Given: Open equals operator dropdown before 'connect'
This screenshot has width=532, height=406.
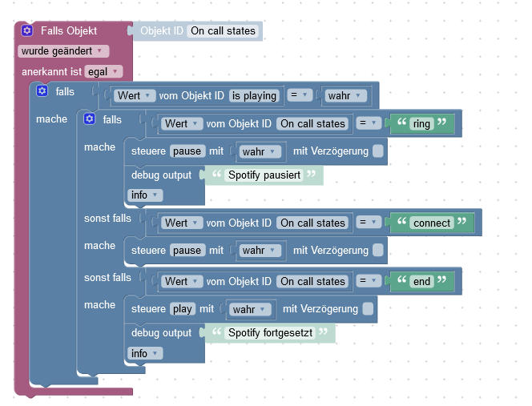Looking at the screenshot, I should (x=369, y=223).
